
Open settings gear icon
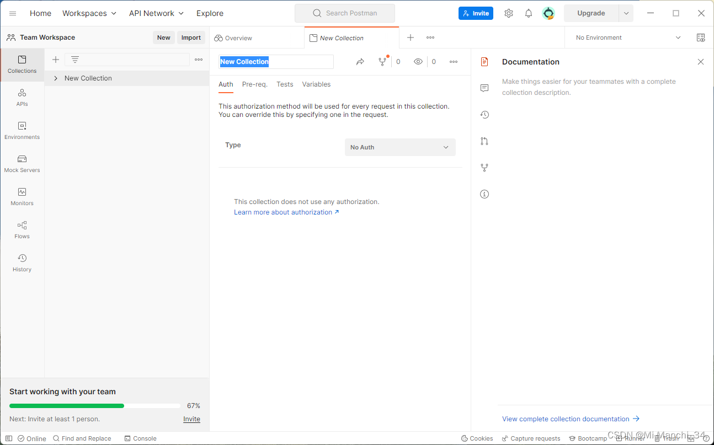pyautogui.click(x=509, y=13)
